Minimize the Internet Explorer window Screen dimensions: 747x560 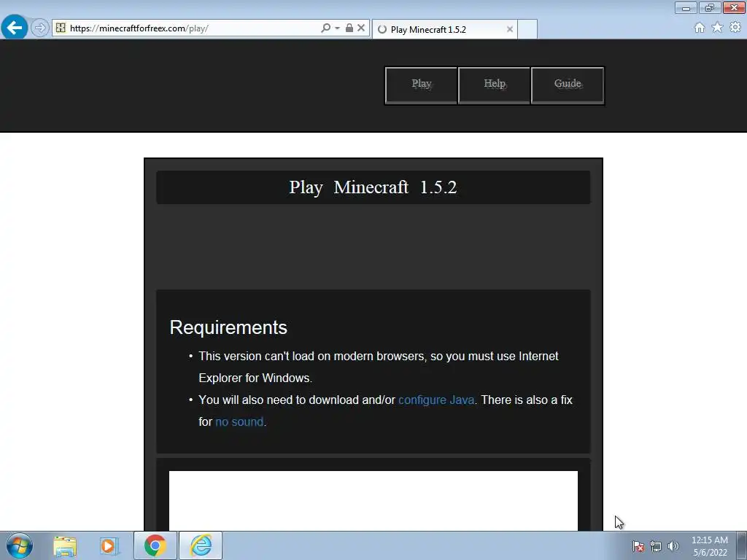pos(686,7)
